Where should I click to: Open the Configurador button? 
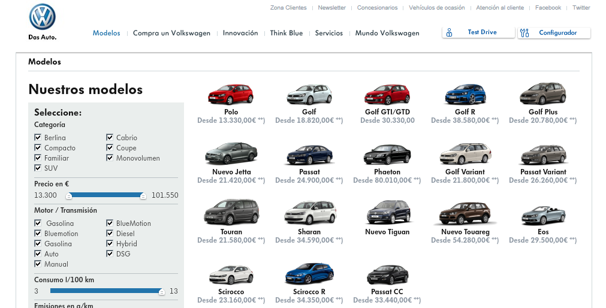pyautogui.click(x=554, y=33)
